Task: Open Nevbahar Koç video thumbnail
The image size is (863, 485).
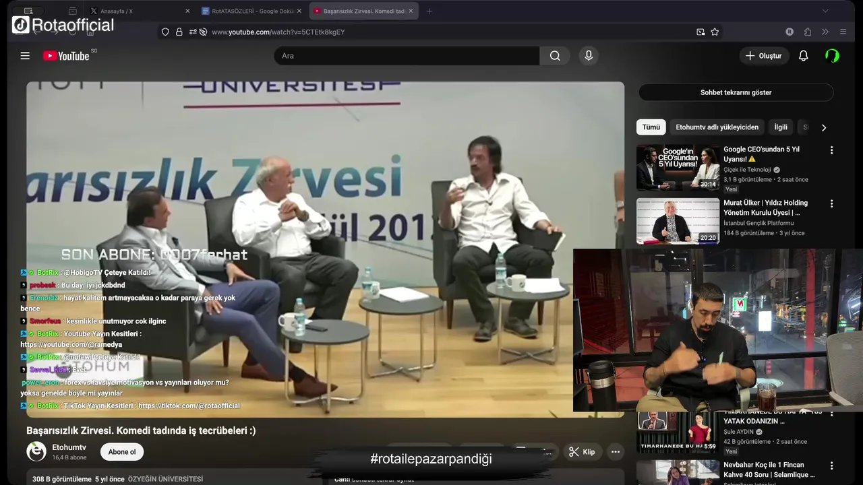Action: [678, 472]
